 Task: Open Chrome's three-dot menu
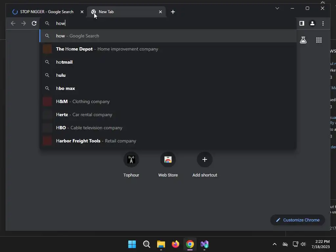click(x=323, y=23)
